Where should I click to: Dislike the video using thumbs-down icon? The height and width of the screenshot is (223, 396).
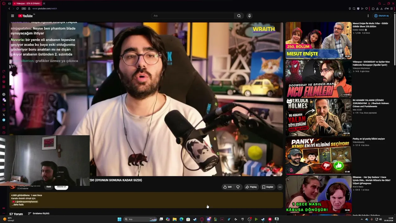click(238, 187)
